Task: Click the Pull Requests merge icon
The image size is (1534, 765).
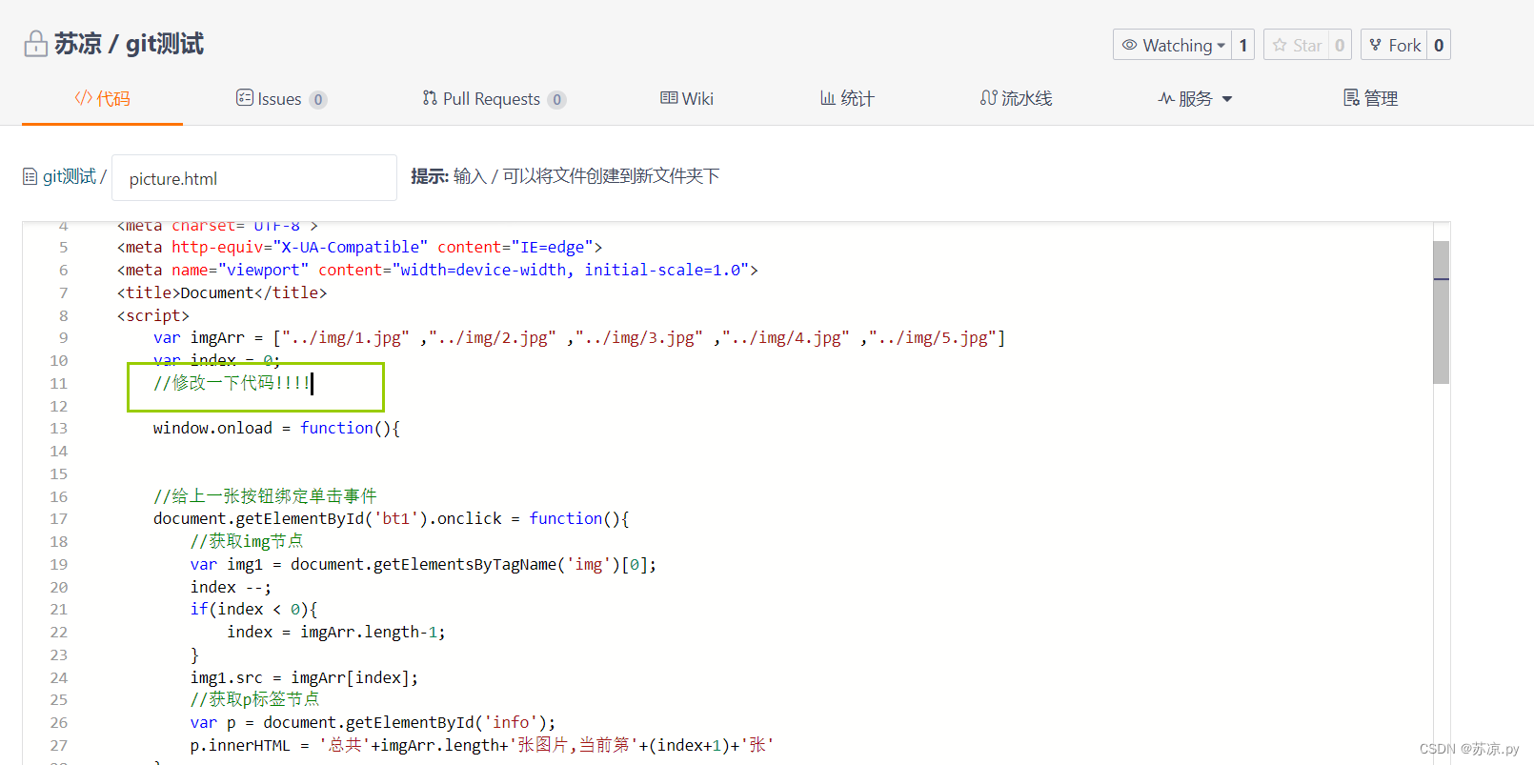Action: [x=430, y=98]
